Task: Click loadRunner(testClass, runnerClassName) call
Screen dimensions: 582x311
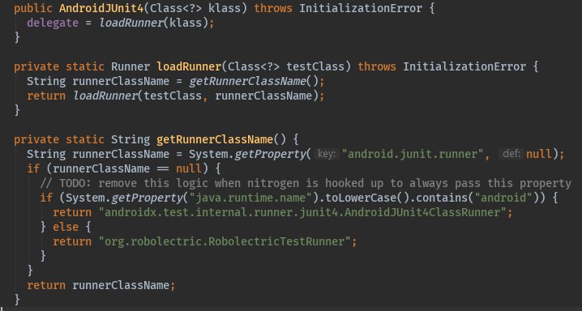Action: (195, 96)
